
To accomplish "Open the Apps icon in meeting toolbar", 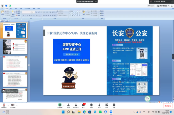I will pyautogui.click(x=106, y=105).
